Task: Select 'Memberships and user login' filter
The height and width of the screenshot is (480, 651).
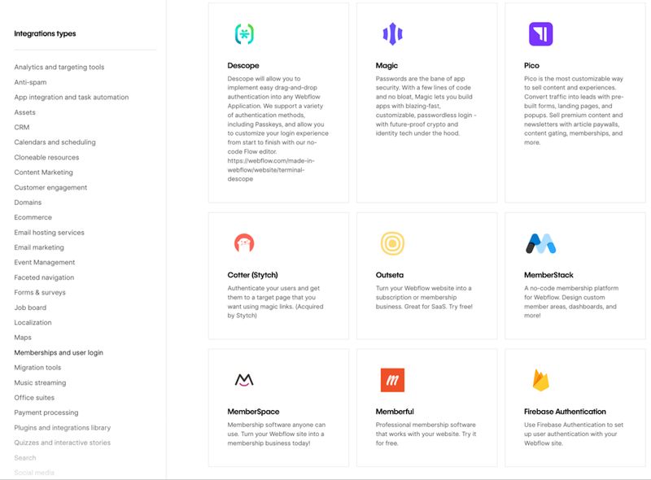Action: click(60, 352)
